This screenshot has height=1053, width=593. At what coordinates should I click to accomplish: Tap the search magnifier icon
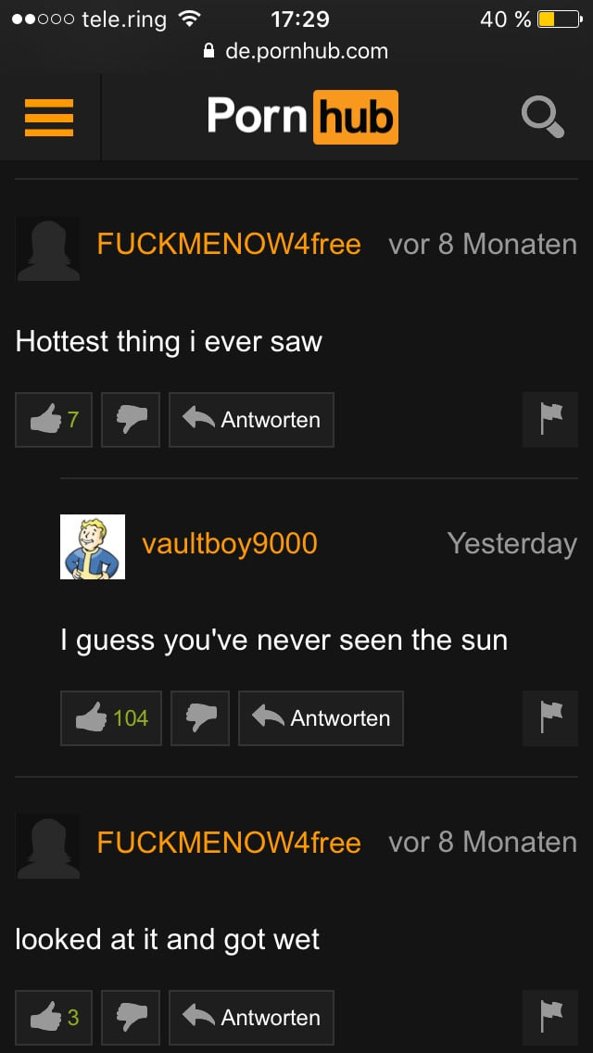click(x=543, y=119)
